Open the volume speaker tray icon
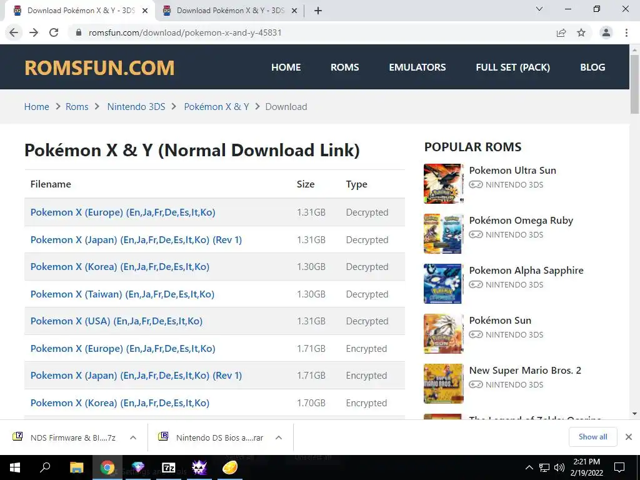 559,467
